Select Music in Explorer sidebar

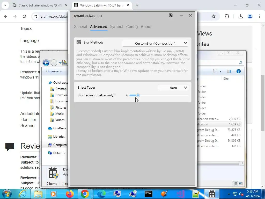(57, 114)
